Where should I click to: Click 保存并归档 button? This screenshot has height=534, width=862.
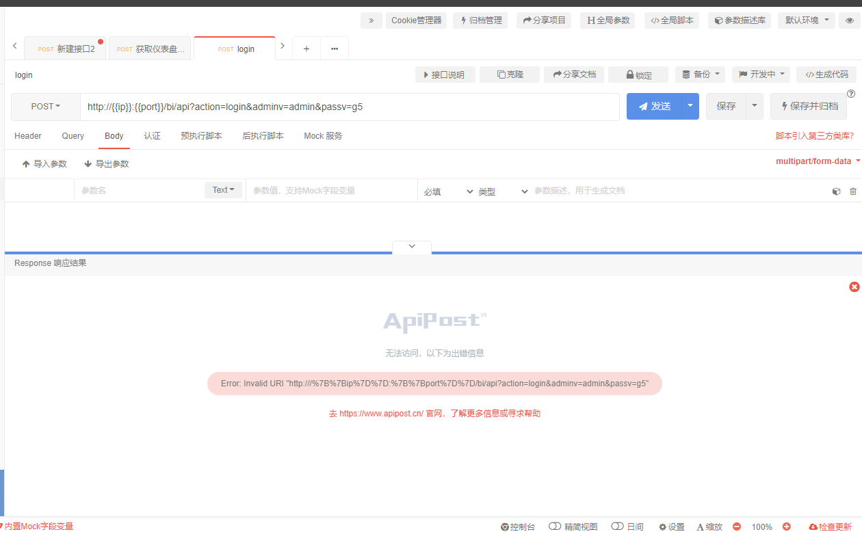[x=809, y=107]
